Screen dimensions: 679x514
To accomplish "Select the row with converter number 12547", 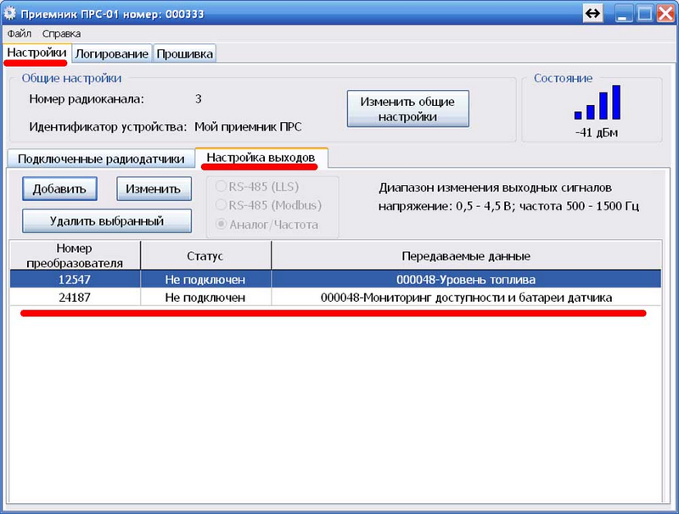I will 335,280.
